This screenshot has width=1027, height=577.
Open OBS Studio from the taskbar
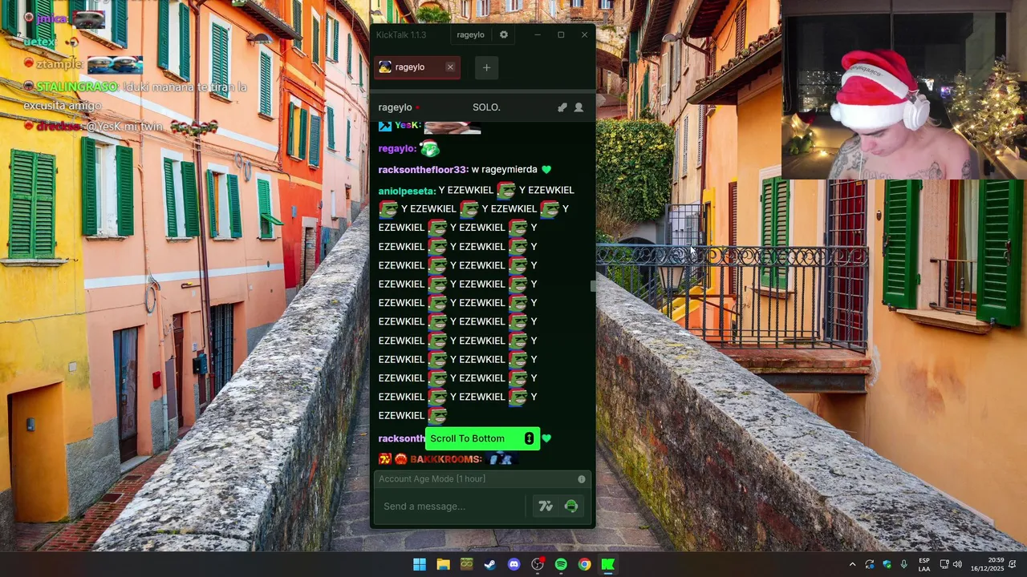click(538, 564)
